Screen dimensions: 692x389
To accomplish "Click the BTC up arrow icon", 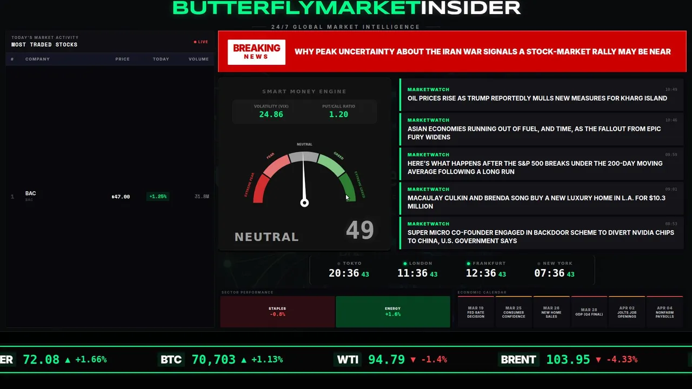I will click(244, 360).
